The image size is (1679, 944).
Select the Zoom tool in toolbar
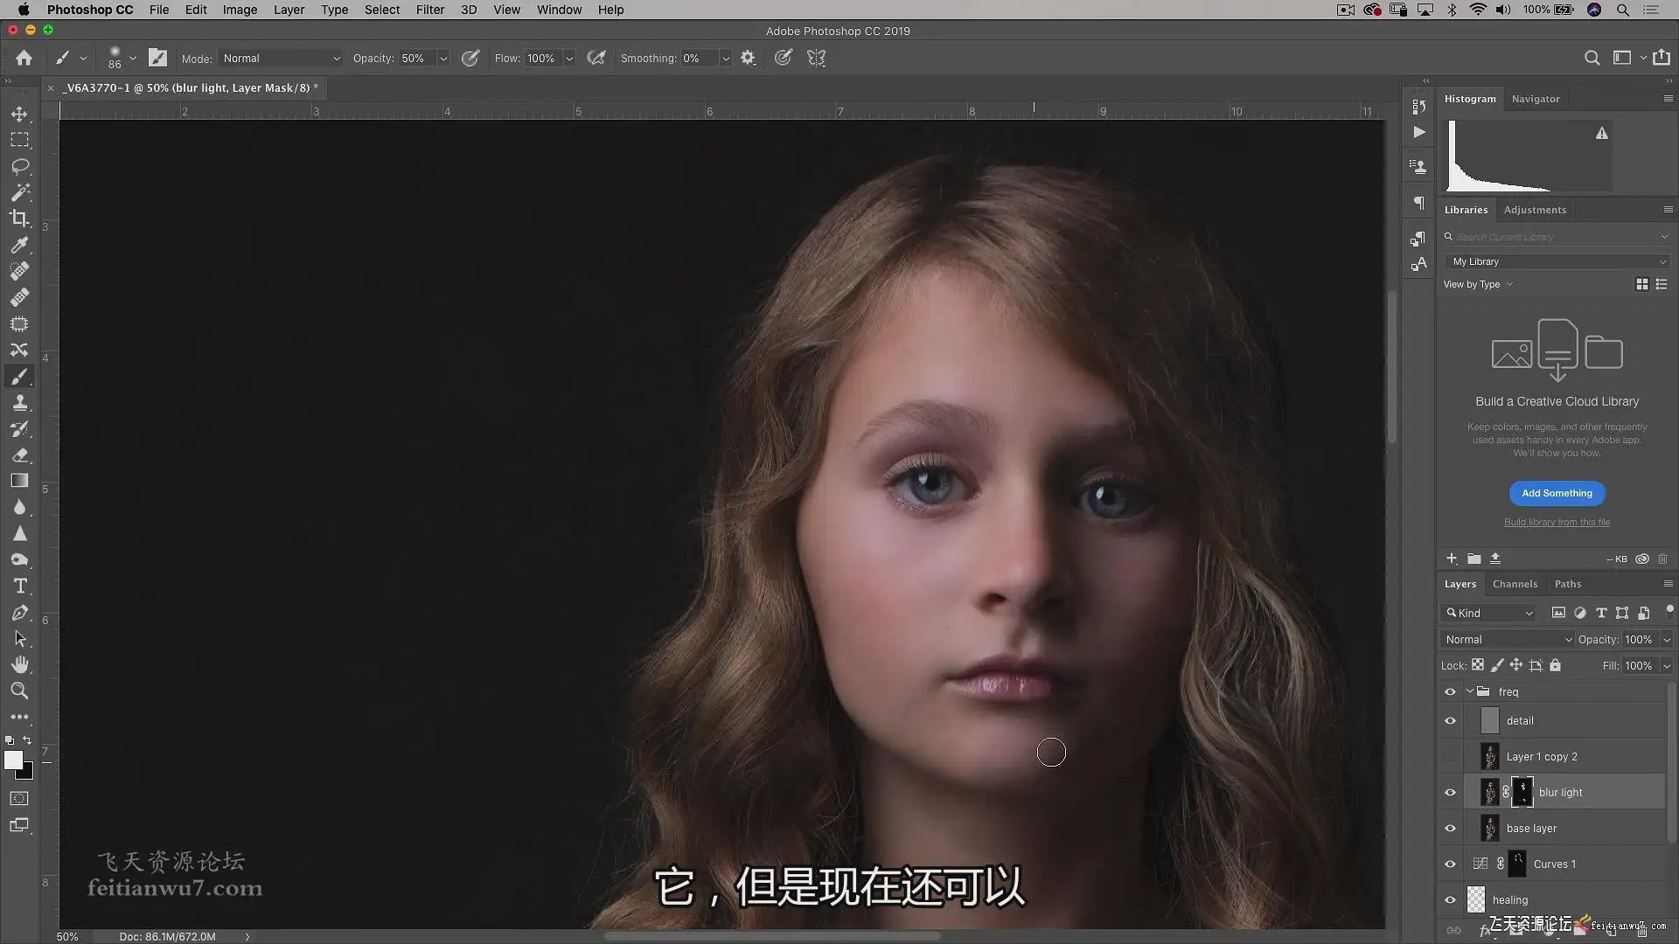pyautogui.click(x=19, y=691)
